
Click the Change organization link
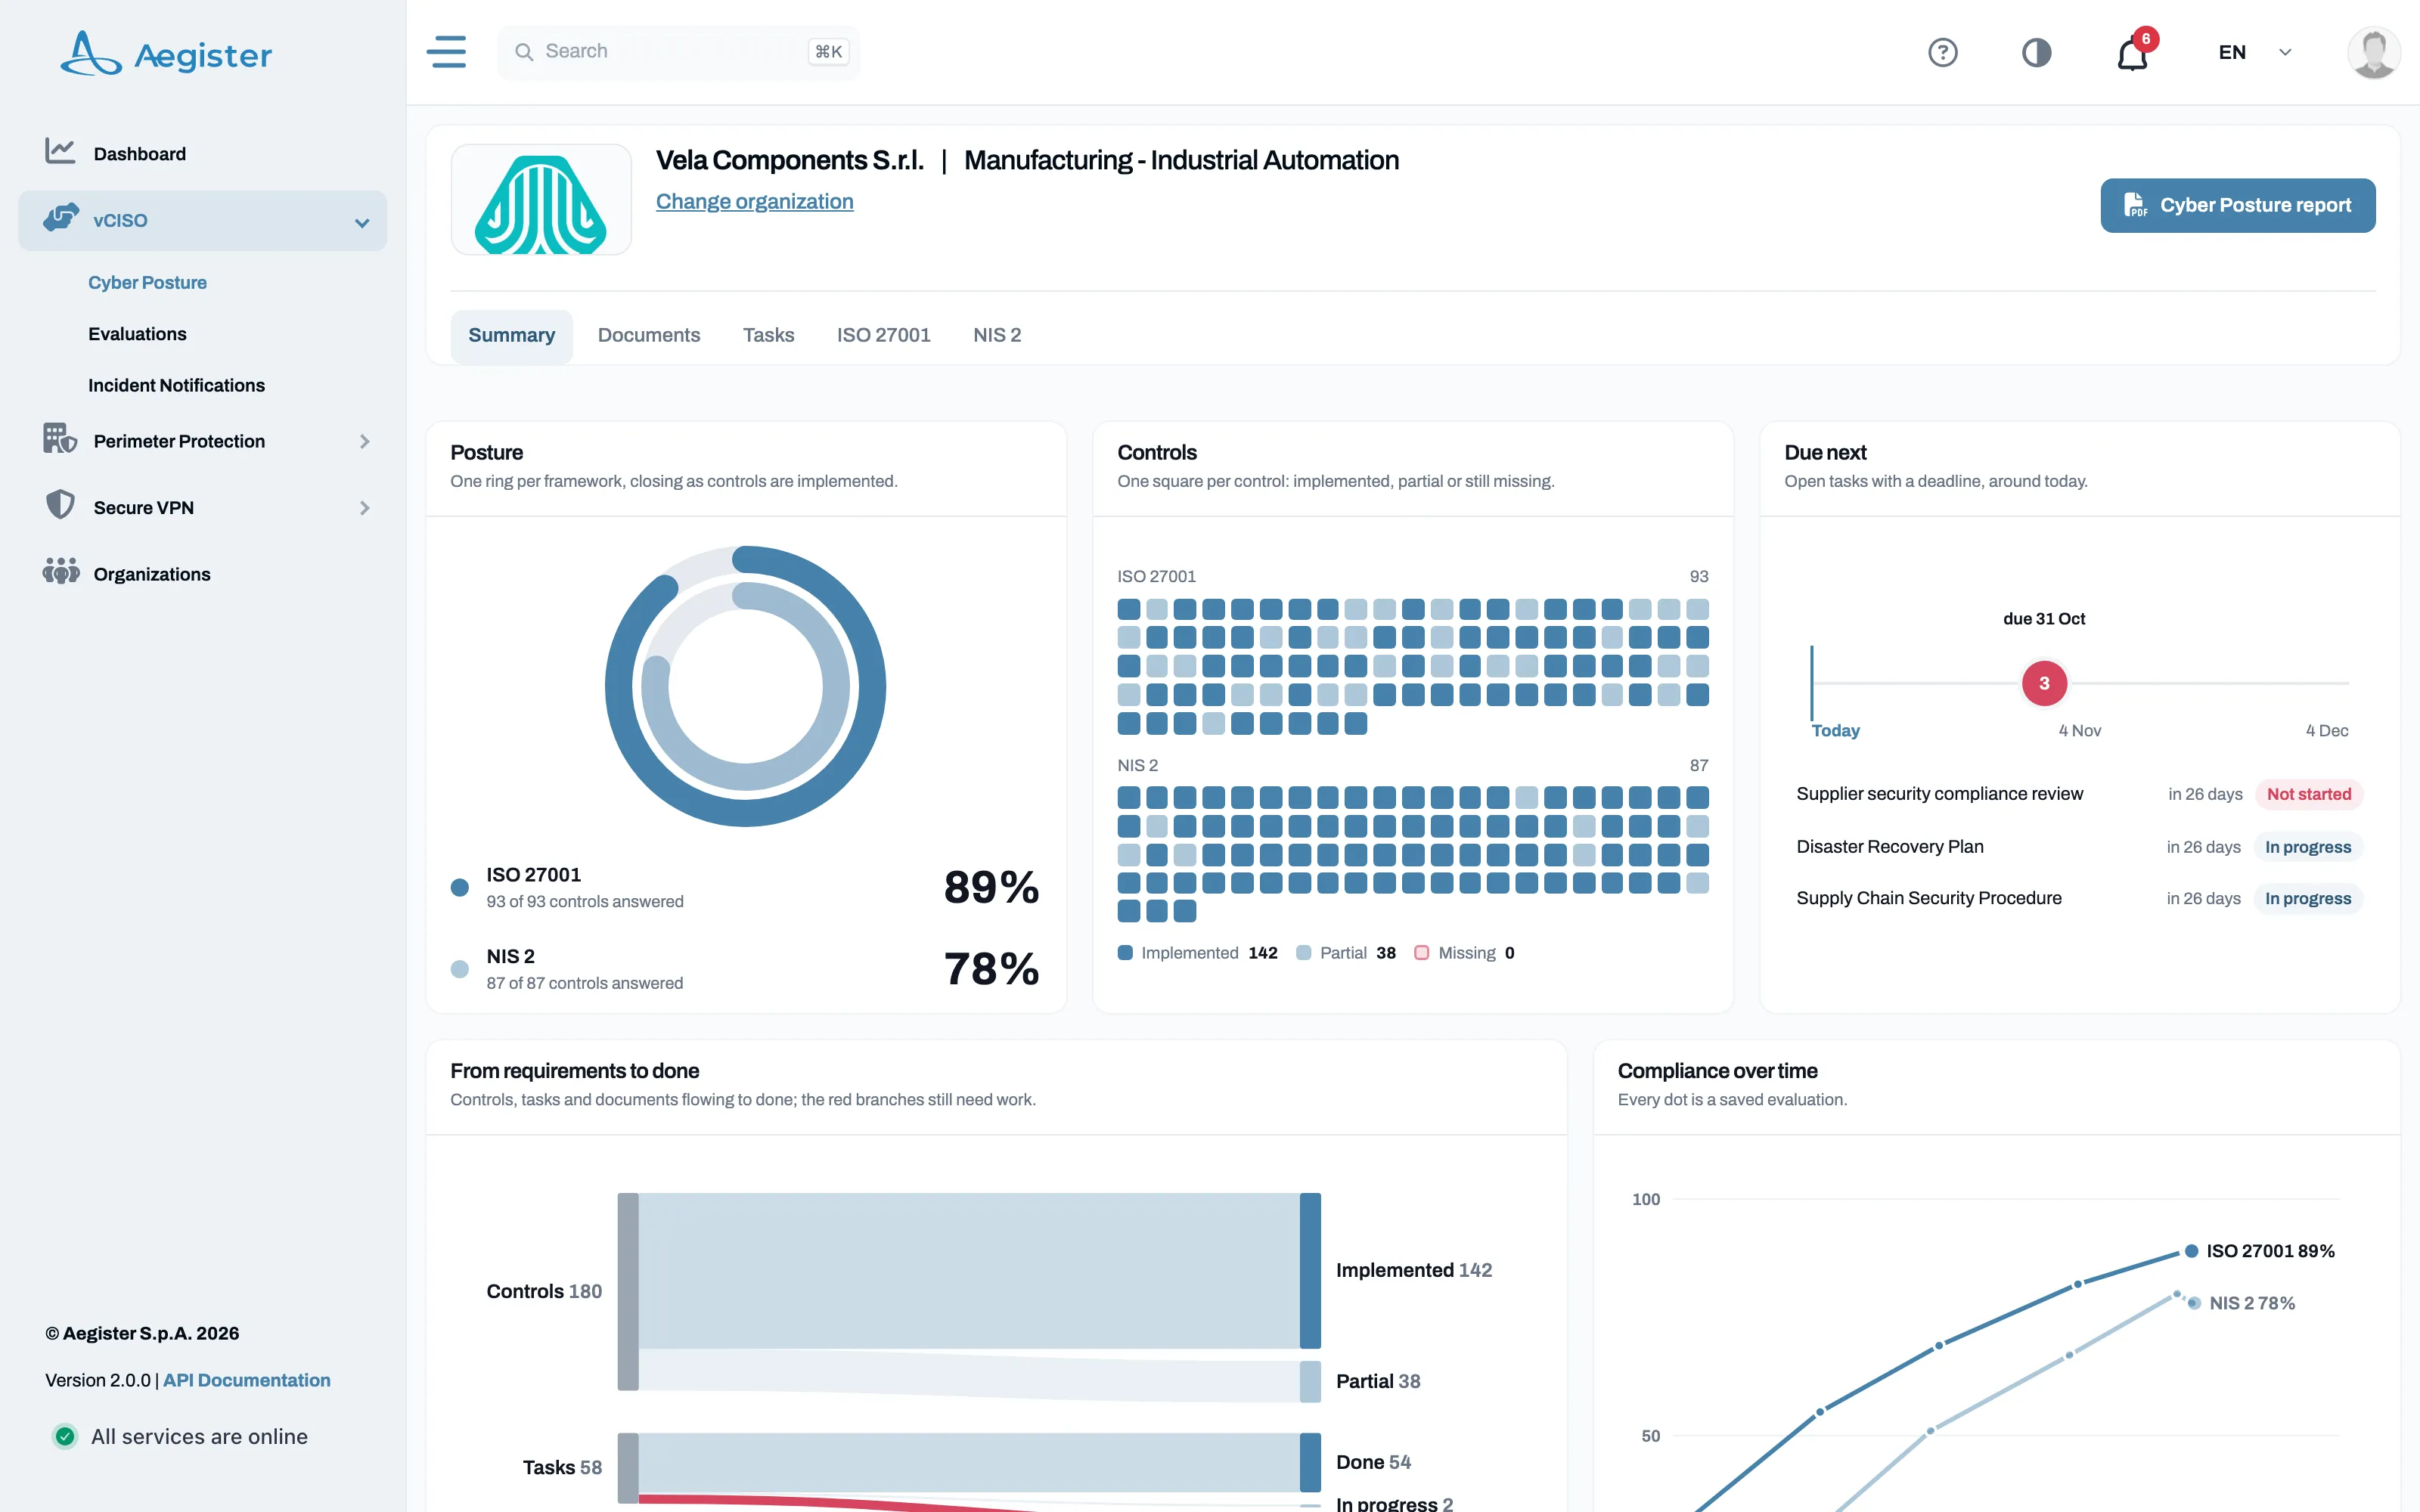(755, 201)
